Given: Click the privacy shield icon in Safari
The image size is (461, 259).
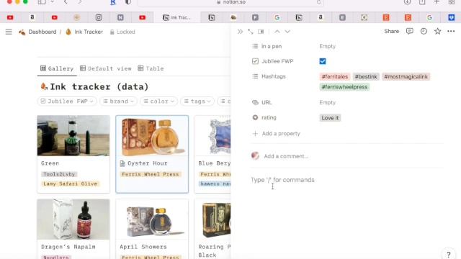Looking at the screenshot, I should (x=128, y=1).
